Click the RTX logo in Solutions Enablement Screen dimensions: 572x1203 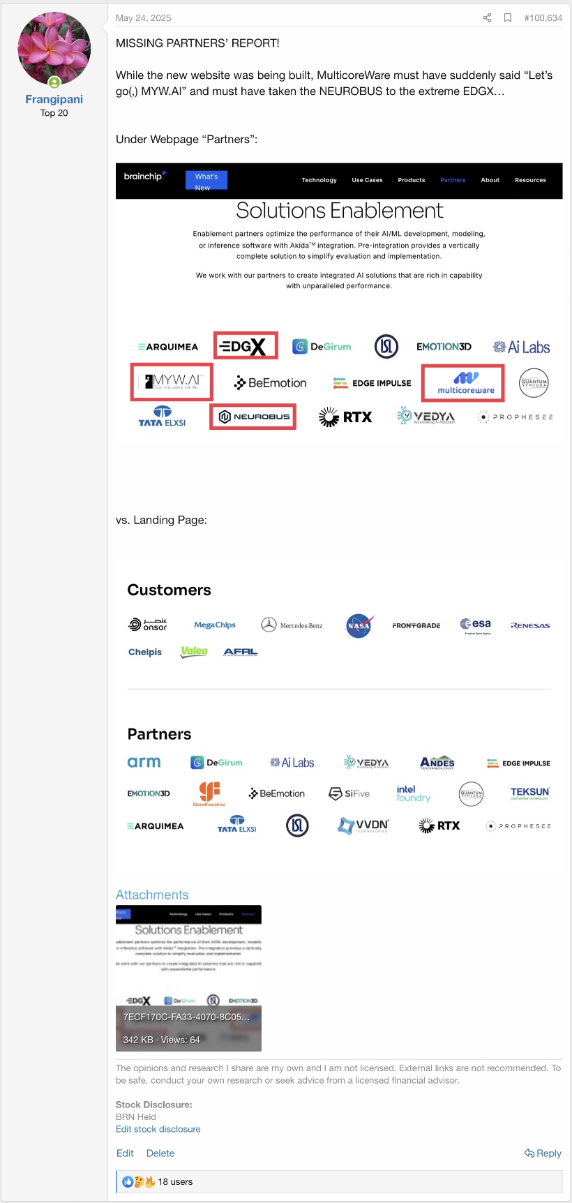click(345, 417)
